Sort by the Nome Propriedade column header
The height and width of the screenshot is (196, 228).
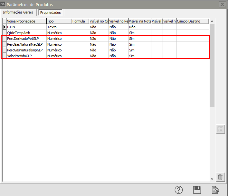[x=26, y=21]
